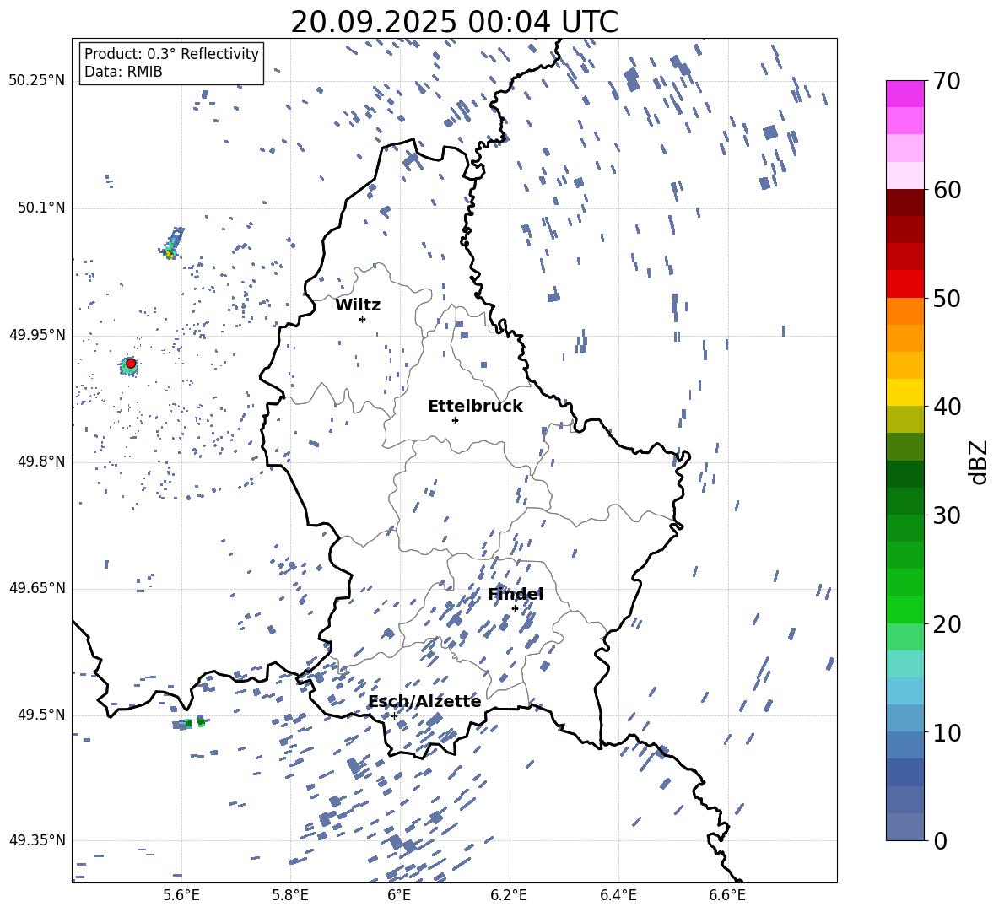The width and height of the screenshot is (999, 912).
Task: Click the 6.4°E longitude label
Action: (618, 895)
